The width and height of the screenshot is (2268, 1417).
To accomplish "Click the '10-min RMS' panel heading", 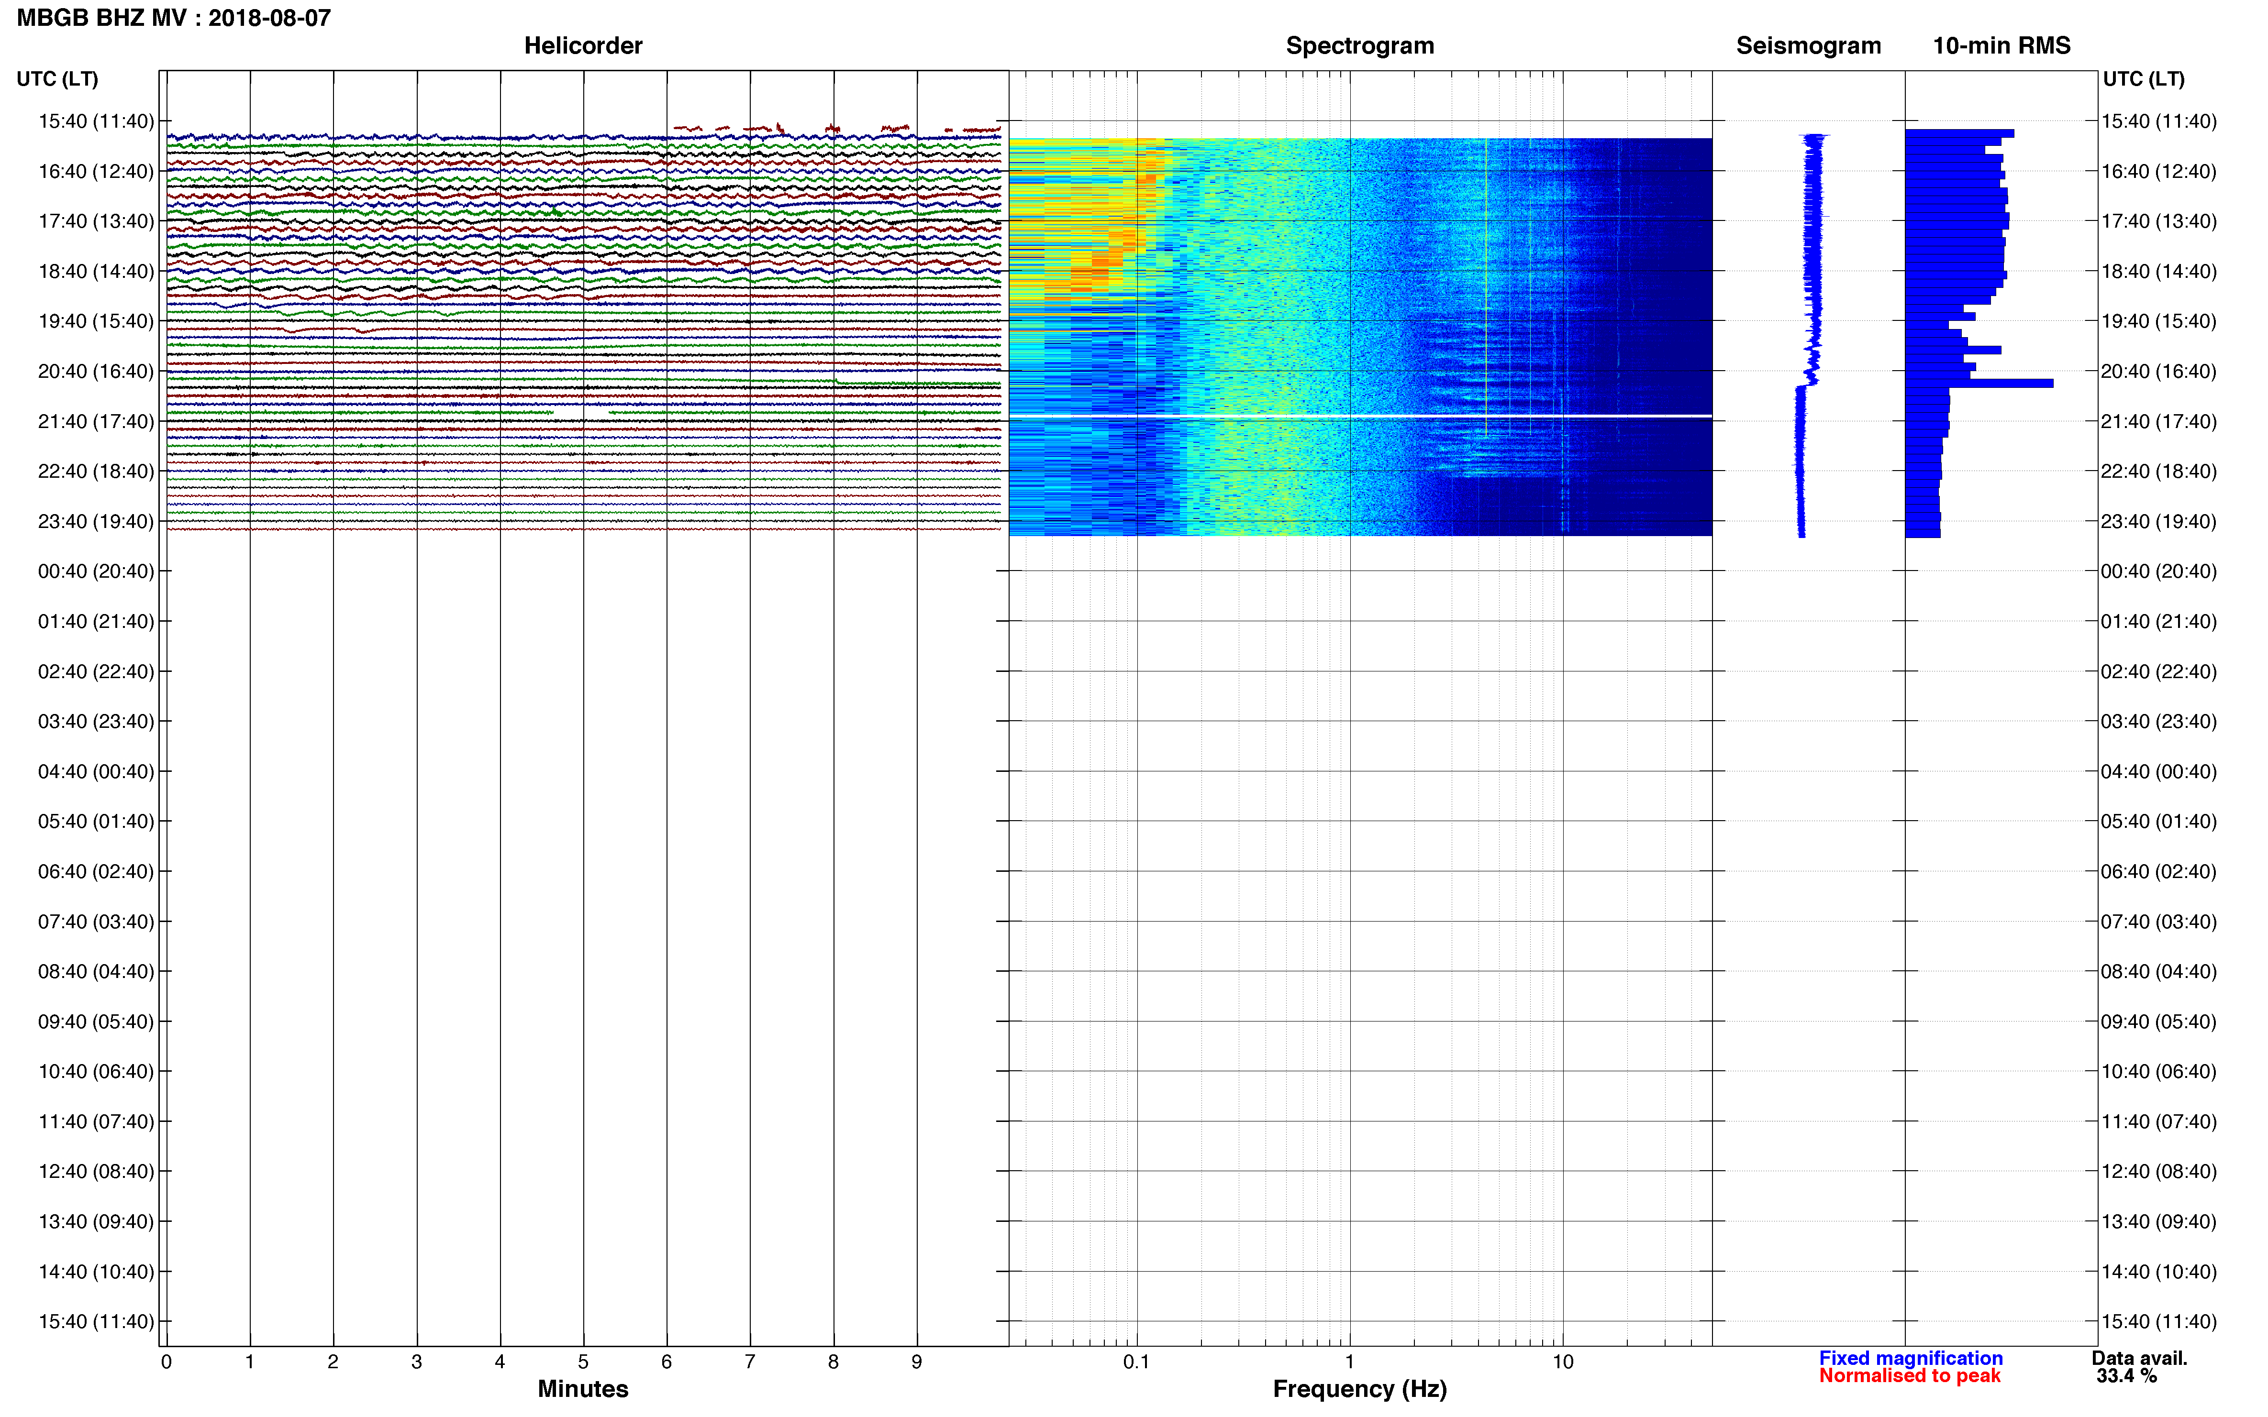I will point(2001,46).
